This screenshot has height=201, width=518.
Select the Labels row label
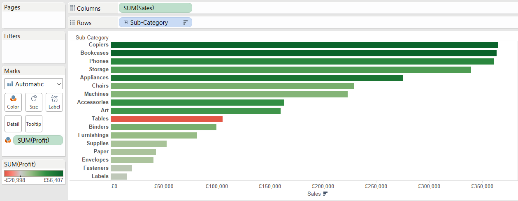pyautogui.click(x=100, y=176)
